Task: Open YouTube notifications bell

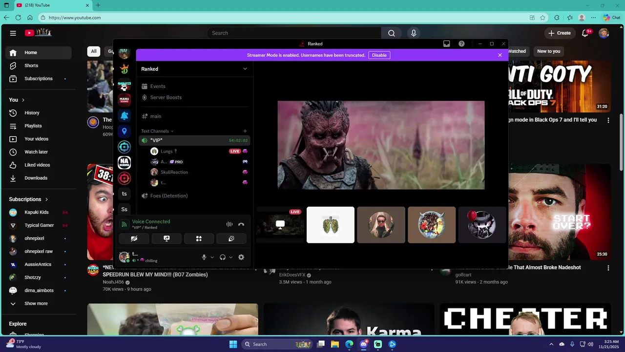Action: point(585,33)
